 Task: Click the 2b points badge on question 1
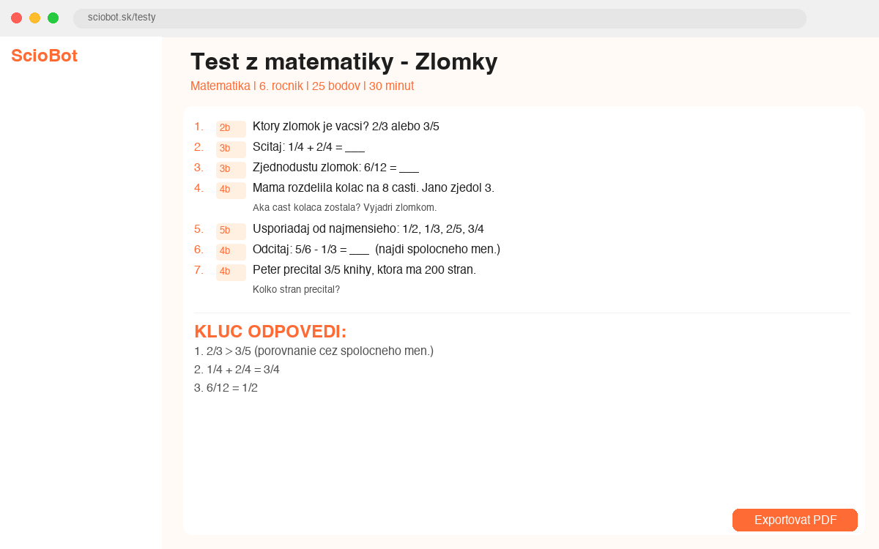tap(230, 129)
